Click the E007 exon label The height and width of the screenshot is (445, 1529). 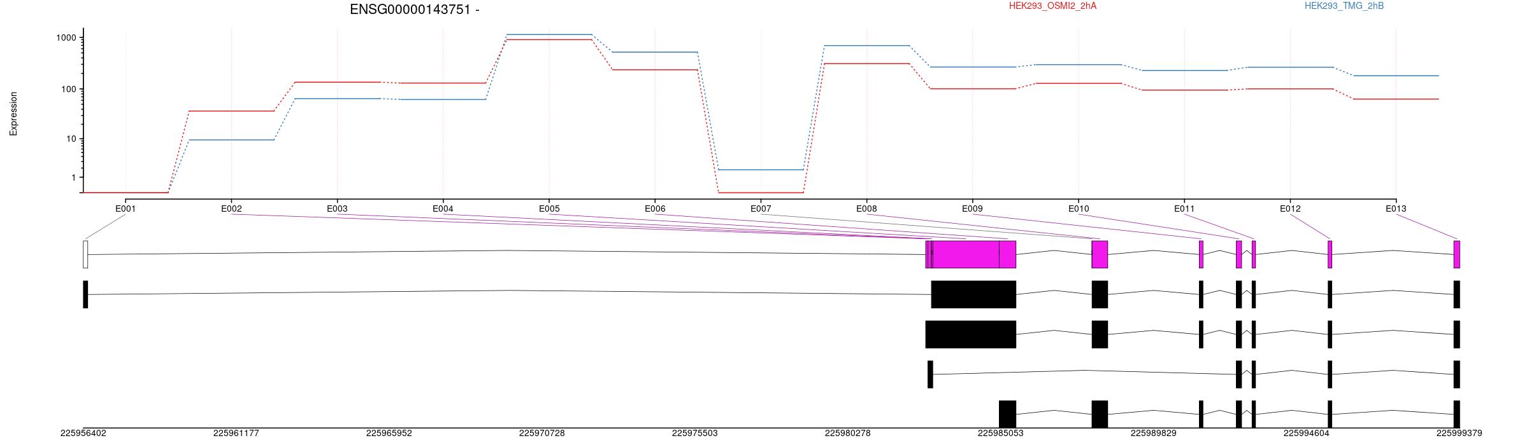[761, 209]
